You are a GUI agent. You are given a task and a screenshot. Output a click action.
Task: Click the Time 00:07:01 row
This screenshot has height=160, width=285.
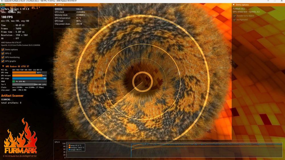coord(13,25)
